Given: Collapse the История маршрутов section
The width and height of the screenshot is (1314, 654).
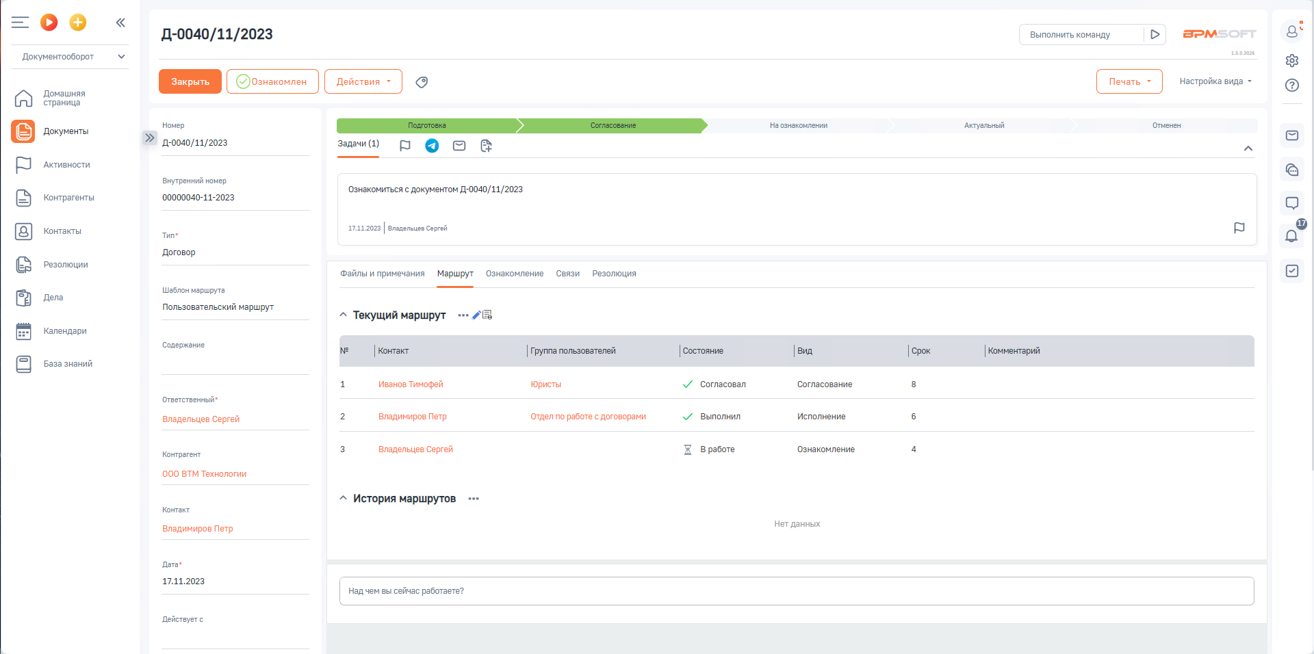Looking at the screenshot, I should click(x=344, y=499).
